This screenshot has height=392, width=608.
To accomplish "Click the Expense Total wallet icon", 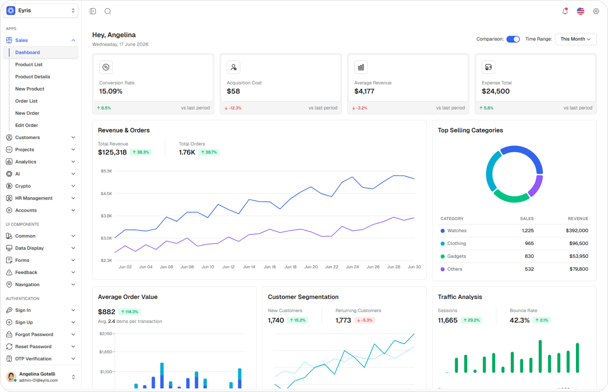I will click(488, 67).
